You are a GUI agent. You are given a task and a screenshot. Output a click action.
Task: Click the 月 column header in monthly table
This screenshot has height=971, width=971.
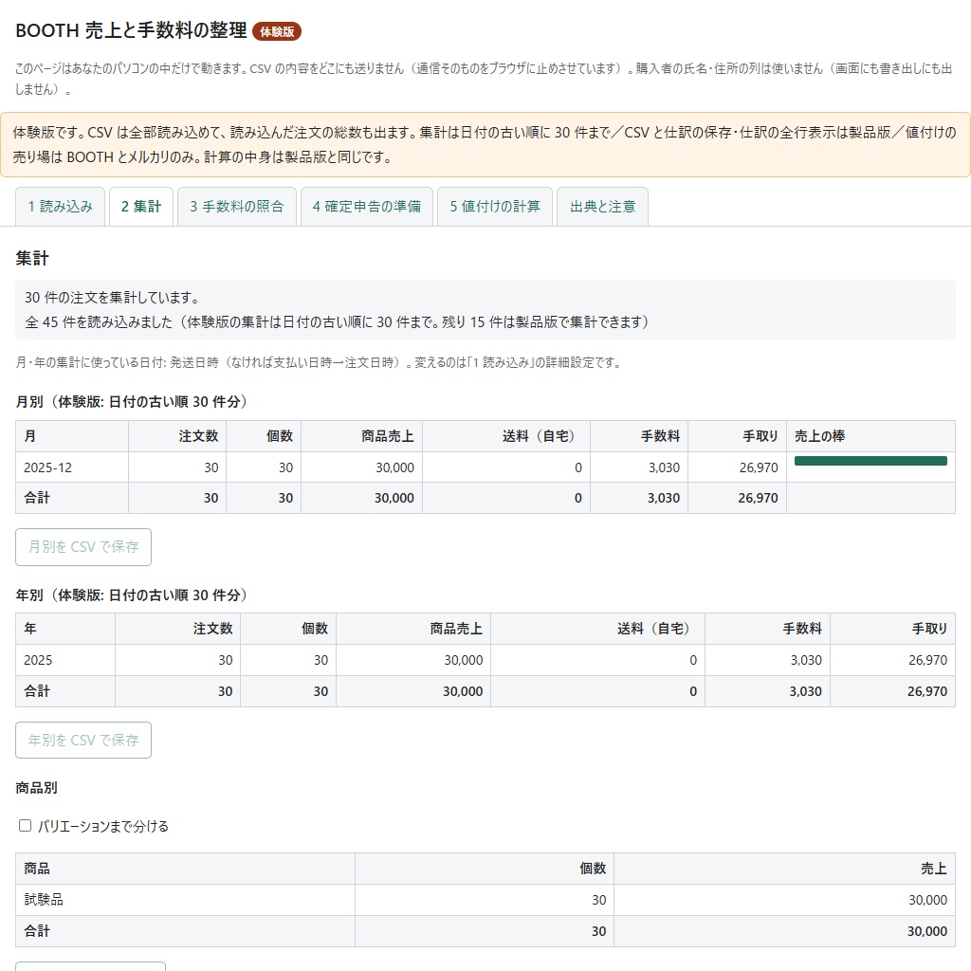[x=72, y=436]
